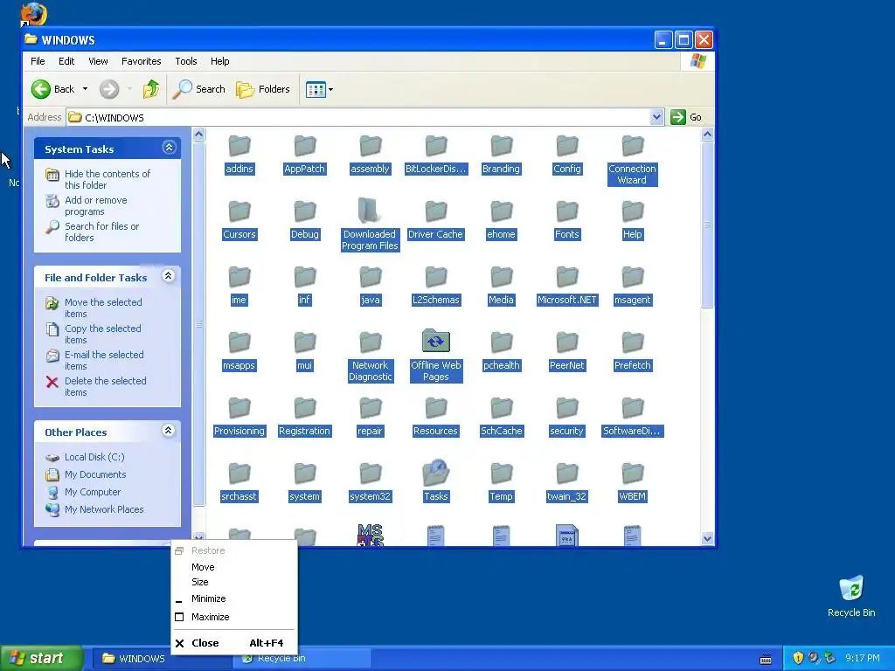895x671 pixels.
Task: Choose Close Alt+F4 in context menu
Action: [x=234, y=643]
